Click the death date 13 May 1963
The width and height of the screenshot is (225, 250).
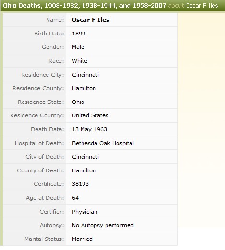point(89,129)
